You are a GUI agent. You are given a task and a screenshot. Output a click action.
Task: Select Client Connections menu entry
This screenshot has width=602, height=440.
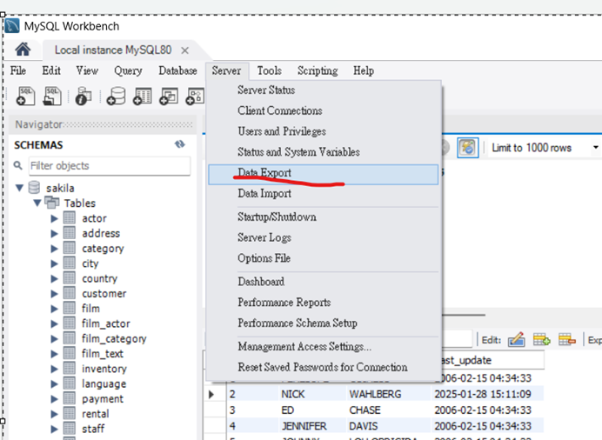pos(324,110)
